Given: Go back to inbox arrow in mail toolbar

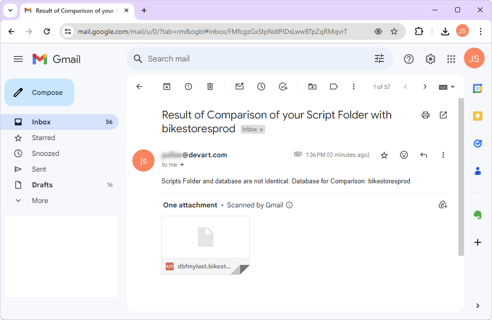Looking at the screenshot, I should point(139,87).
